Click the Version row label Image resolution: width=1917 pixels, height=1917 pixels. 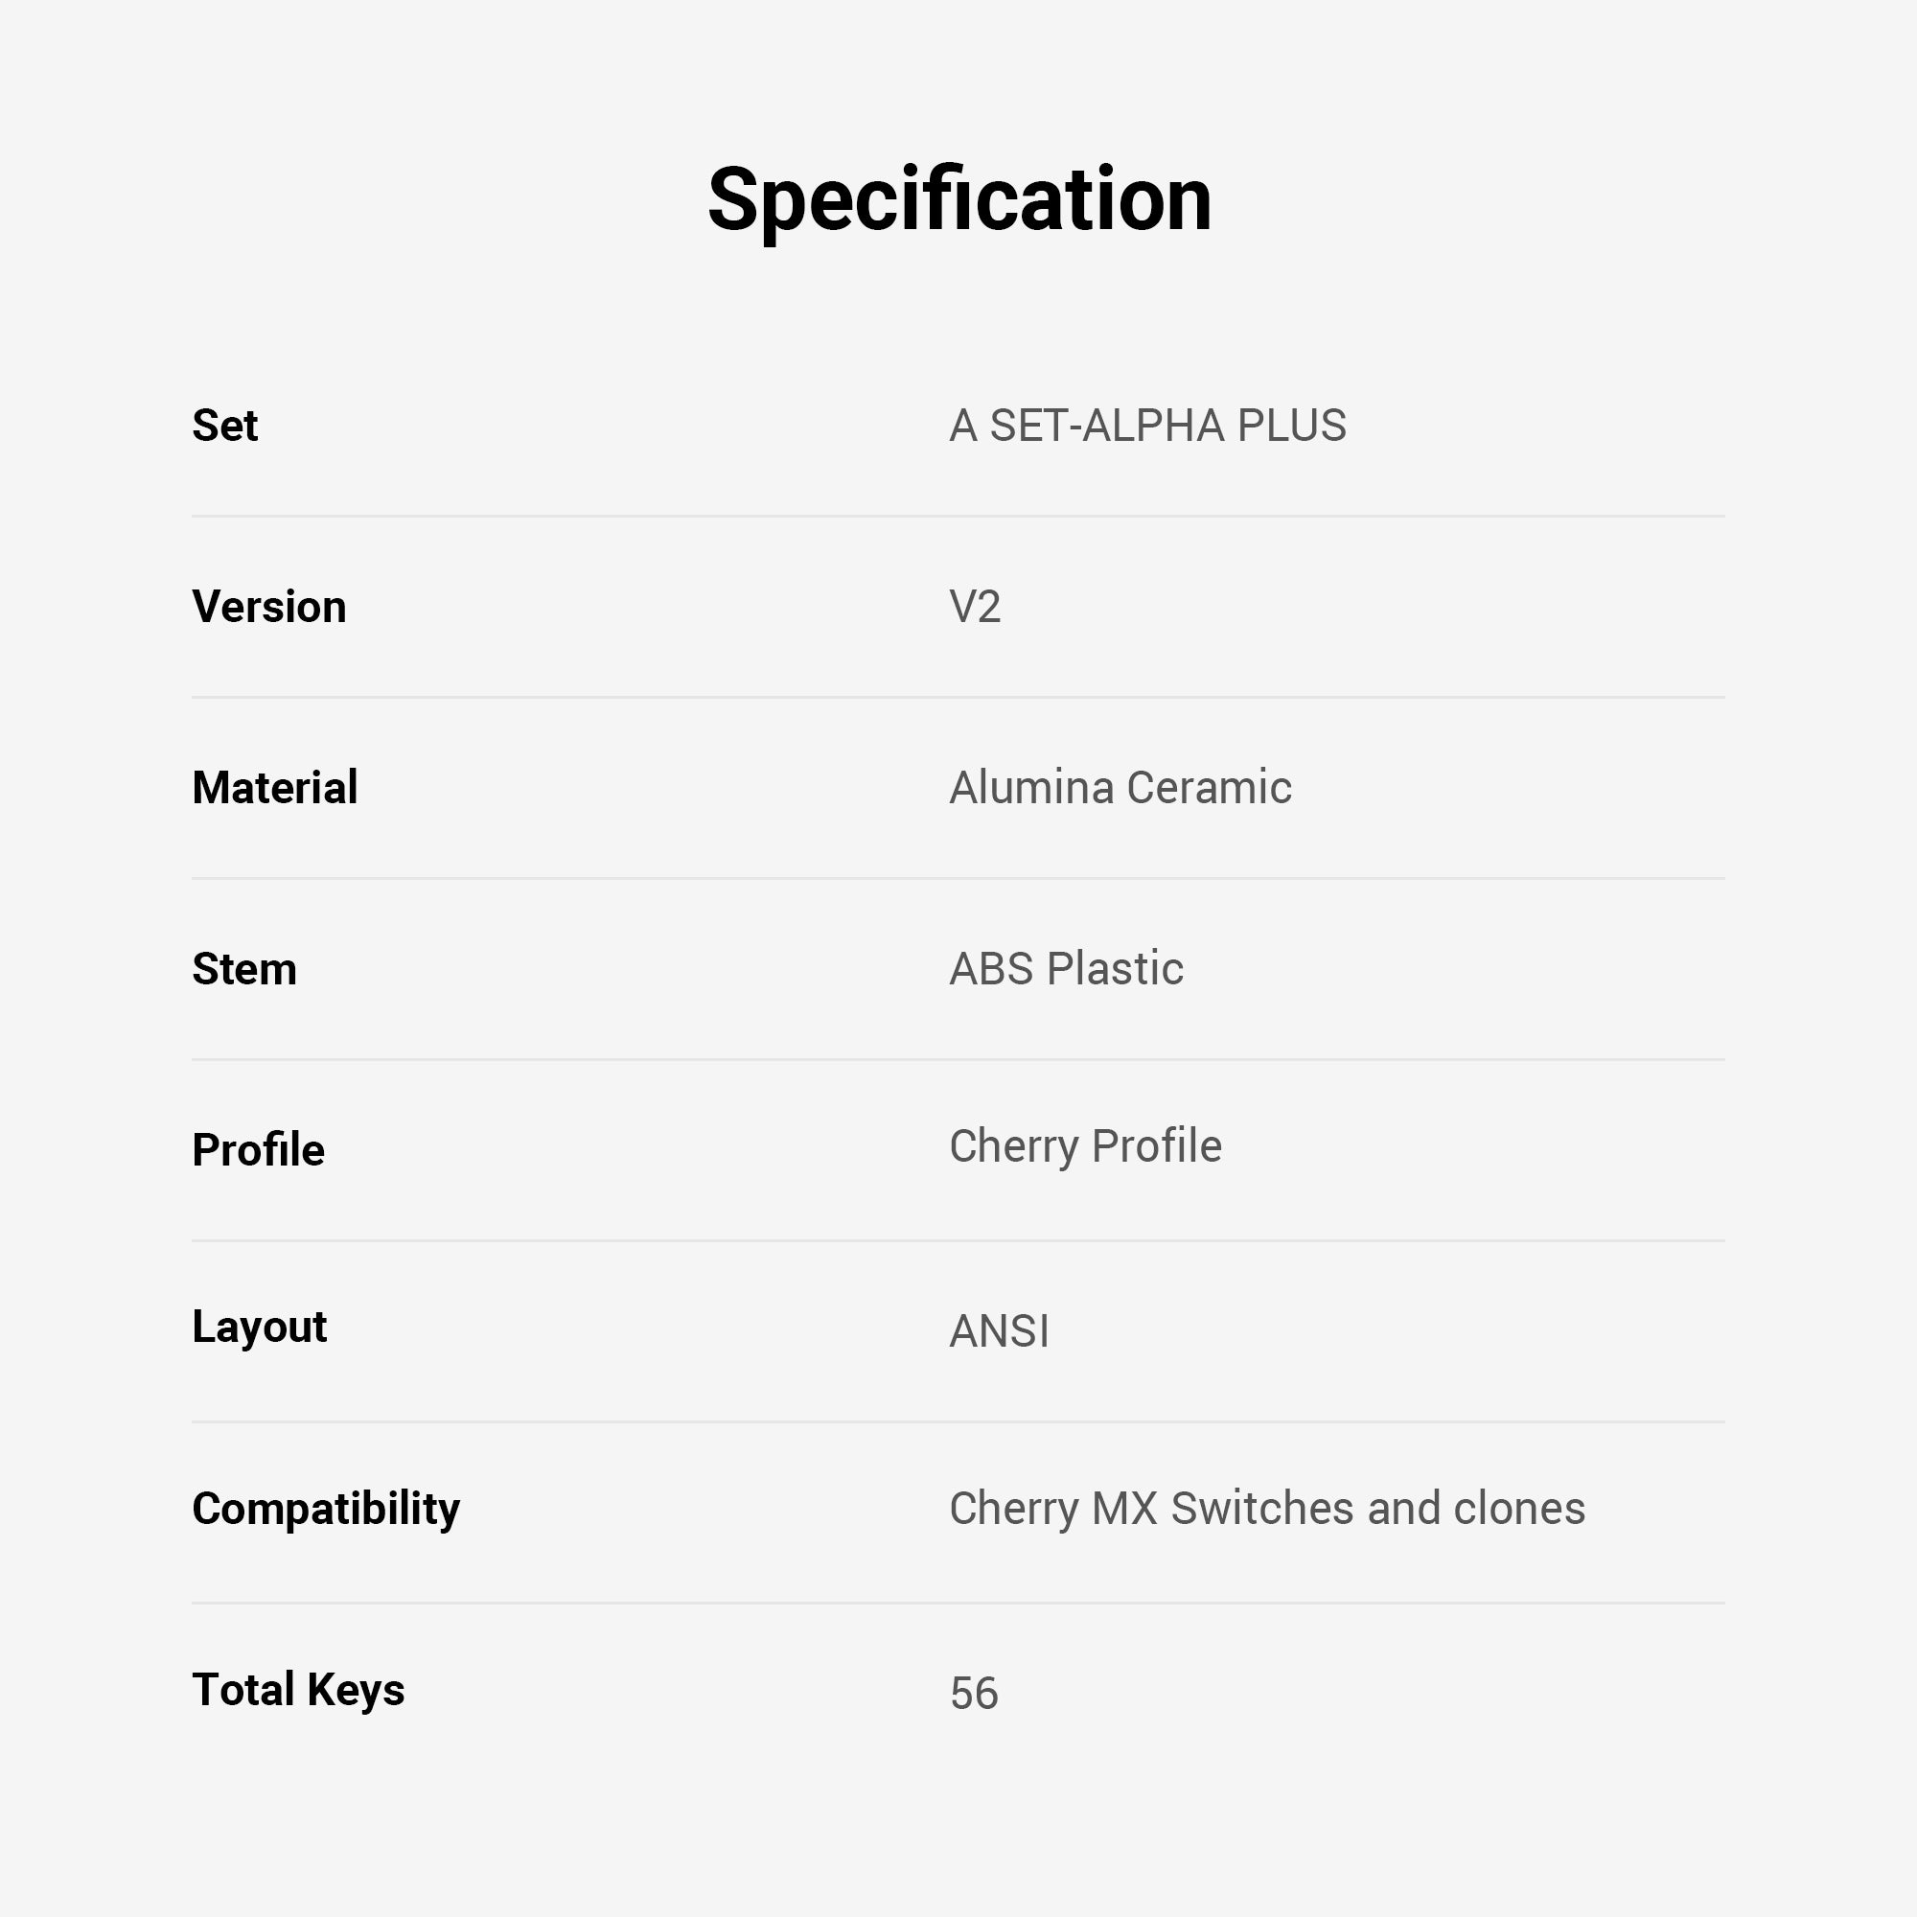click(x=269, y=607)
